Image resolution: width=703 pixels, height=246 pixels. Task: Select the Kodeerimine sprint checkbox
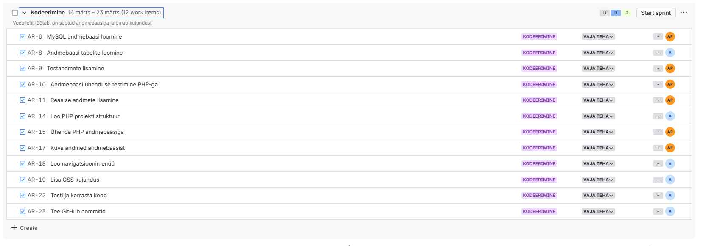[15, 13]
